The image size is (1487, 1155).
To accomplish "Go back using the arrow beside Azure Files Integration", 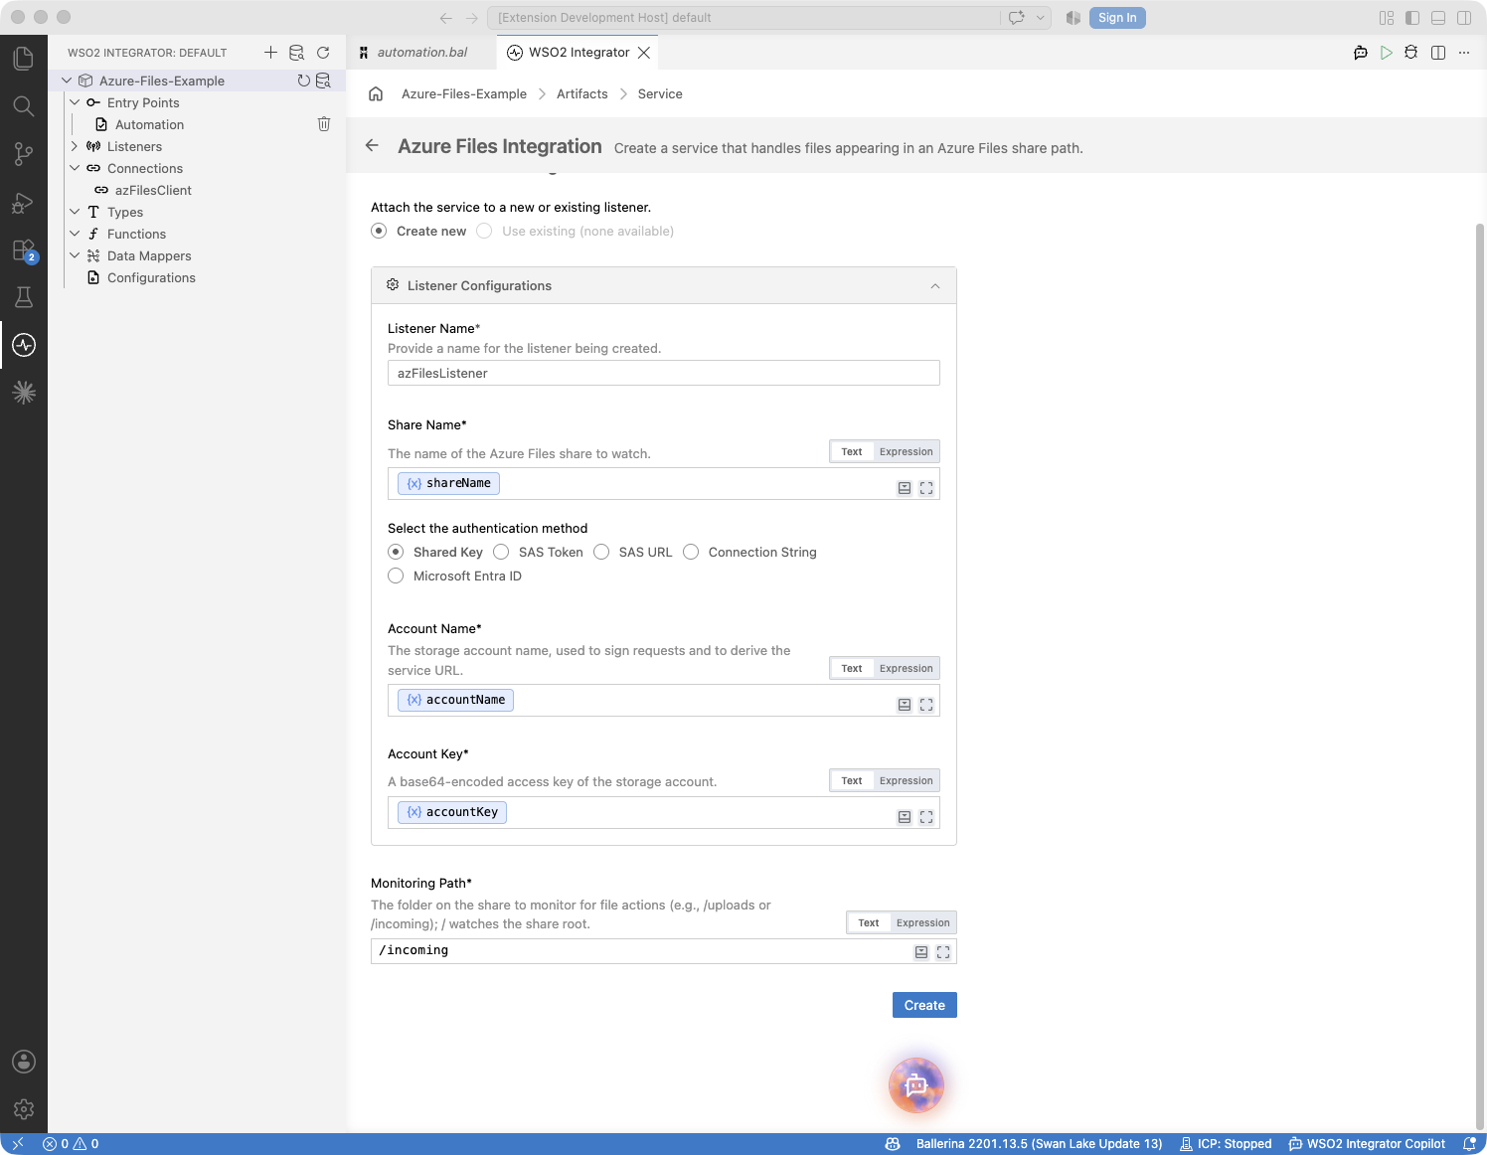I will 372,145.
